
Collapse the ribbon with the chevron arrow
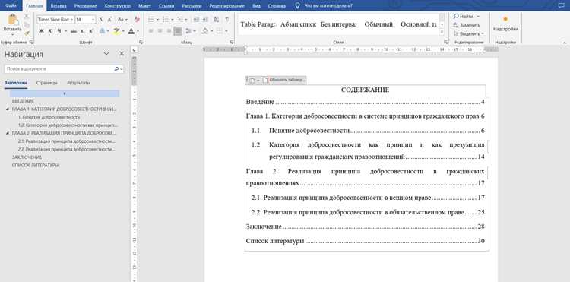pos(565,43)
